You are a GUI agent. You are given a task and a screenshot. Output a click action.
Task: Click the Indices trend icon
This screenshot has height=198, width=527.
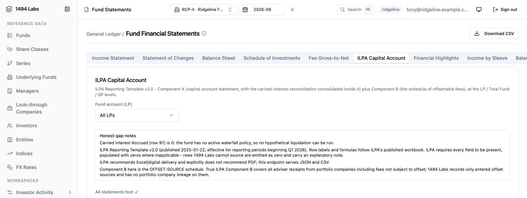click(10, 153)
